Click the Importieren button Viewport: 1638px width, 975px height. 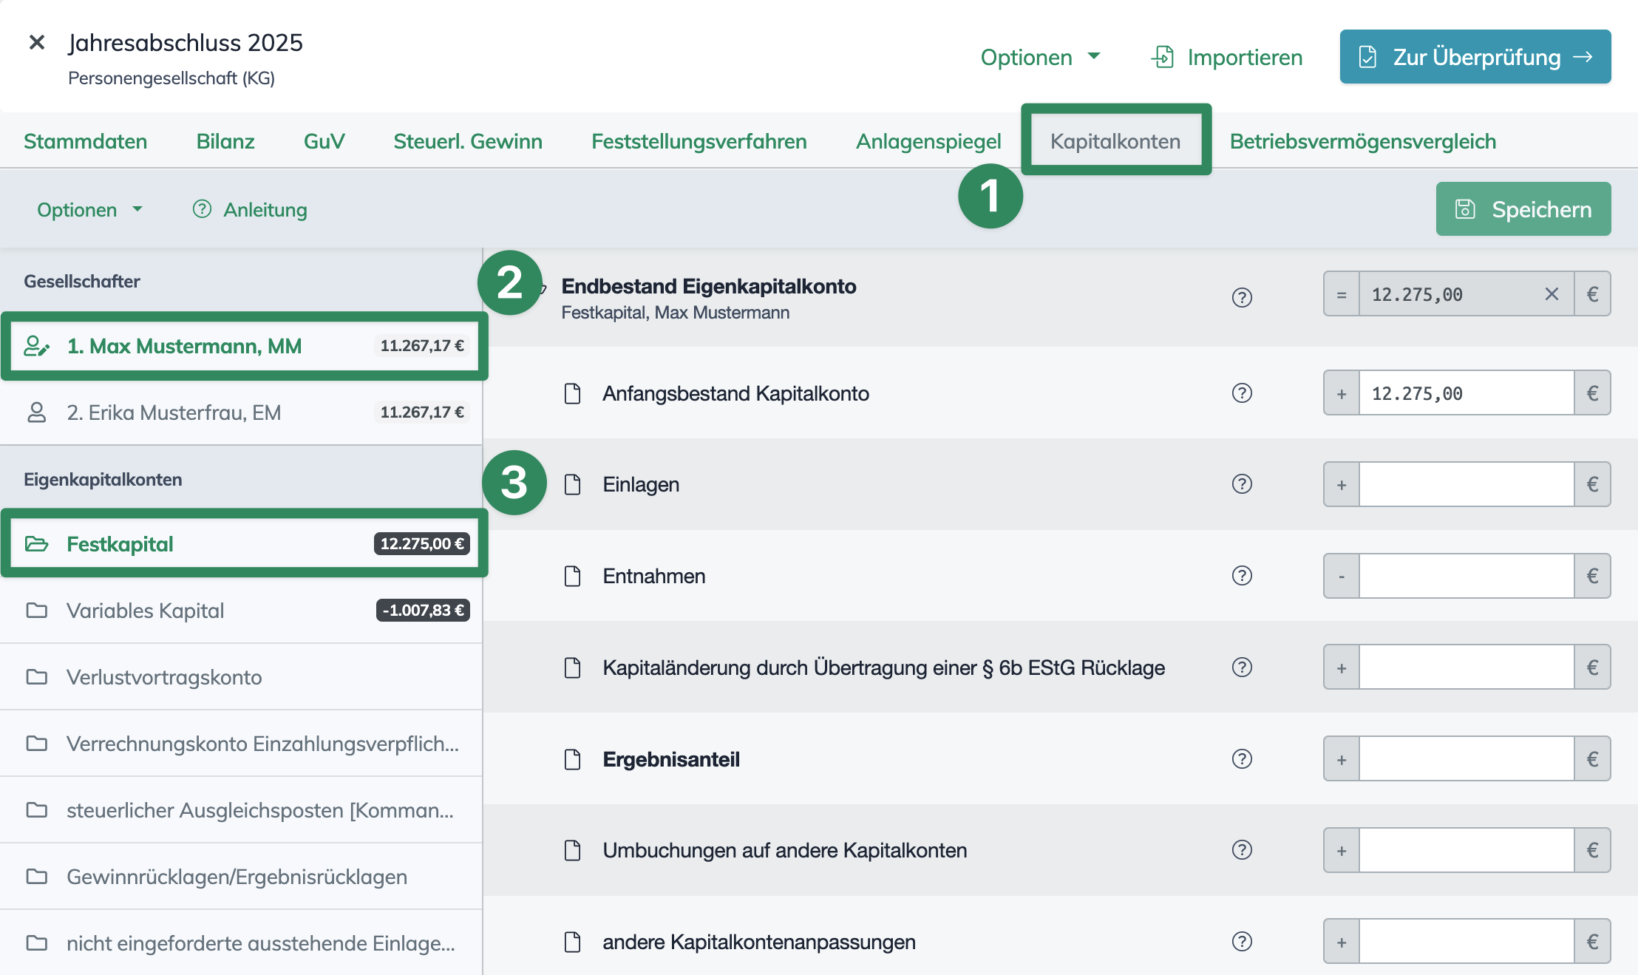(1227, 57)
